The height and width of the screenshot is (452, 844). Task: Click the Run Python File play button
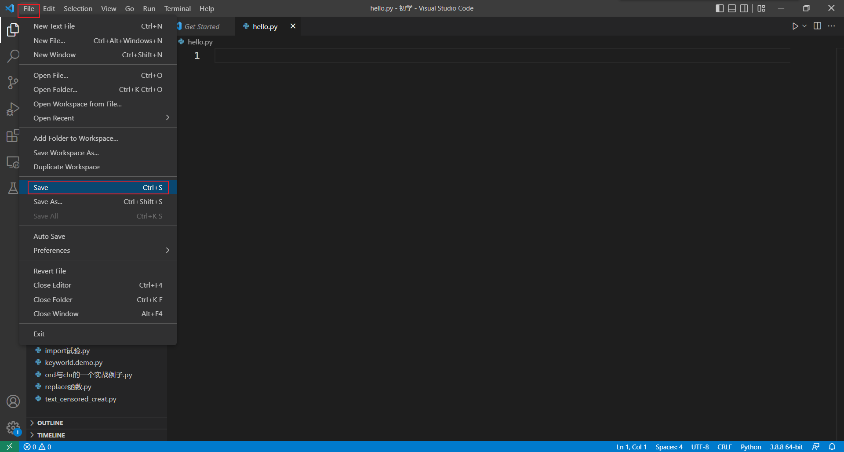(x=795, y=26)
